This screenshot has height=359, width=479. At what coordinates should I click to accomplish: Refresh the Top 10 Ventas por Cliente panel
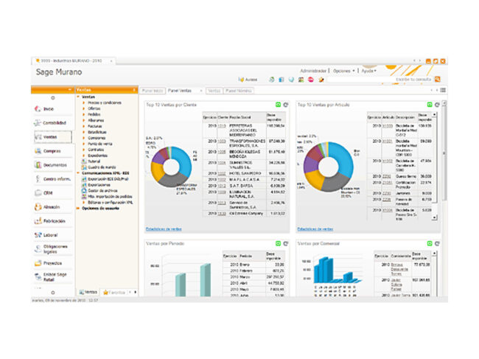pos(285,105)
